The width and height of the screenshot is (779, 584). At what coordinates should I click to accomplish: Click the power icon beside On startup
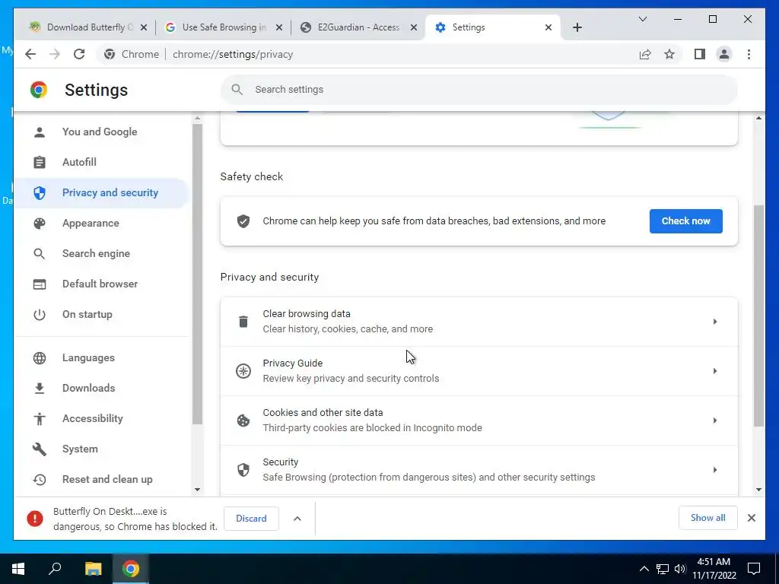click(x=40, y=314)
